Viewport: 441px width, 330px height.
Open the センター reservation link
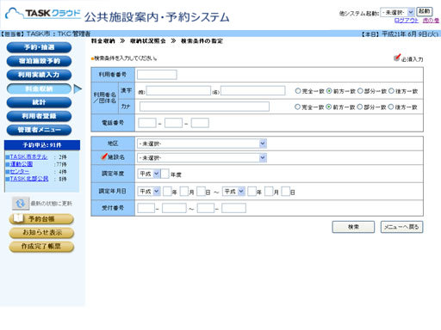20,171
